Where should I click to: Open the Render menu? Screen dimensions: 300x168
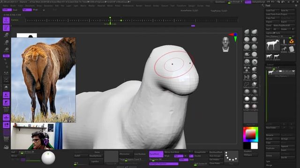click(139, 6)
